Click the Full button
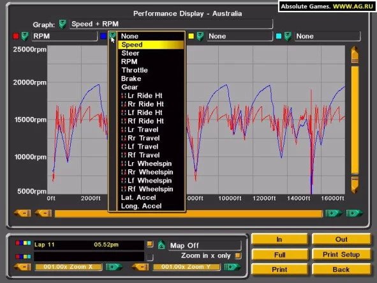This screenshot has width=377, height=283. 279,255
